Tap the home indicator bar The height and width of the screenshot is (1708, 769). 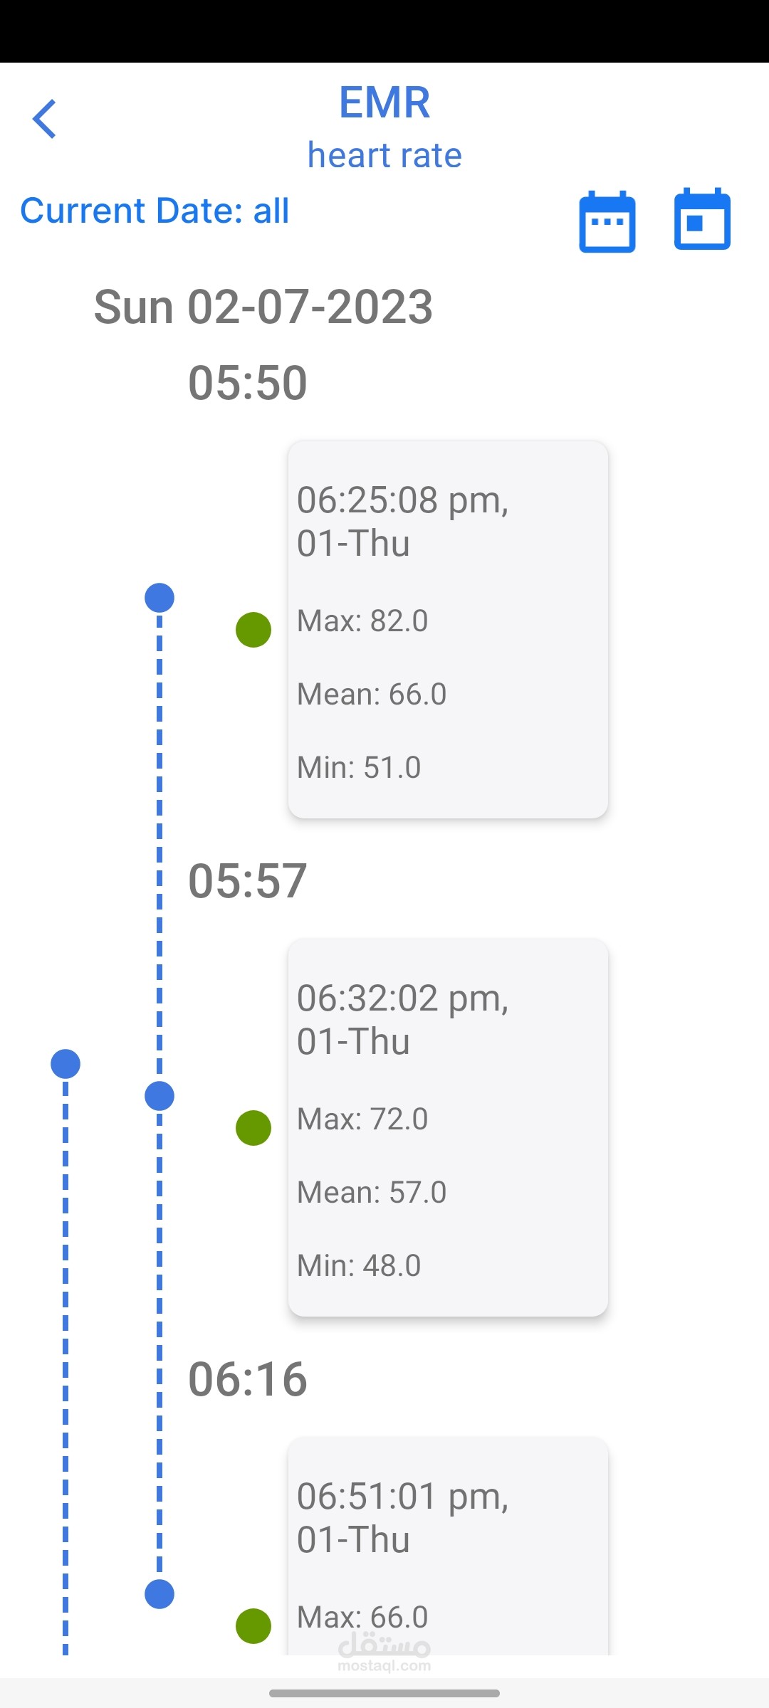[x=384, y=1693]
